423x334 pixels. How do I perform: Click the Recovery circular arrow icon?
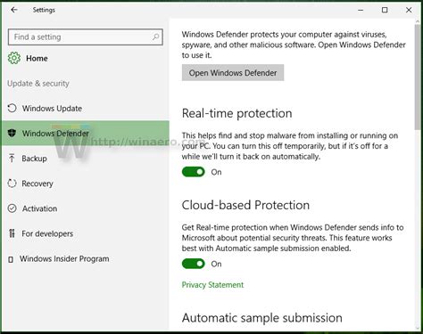click(12, 183)
